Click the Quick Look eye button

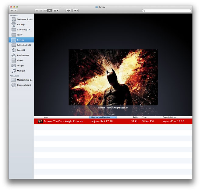pyautogui.click(x=68, y=11)
